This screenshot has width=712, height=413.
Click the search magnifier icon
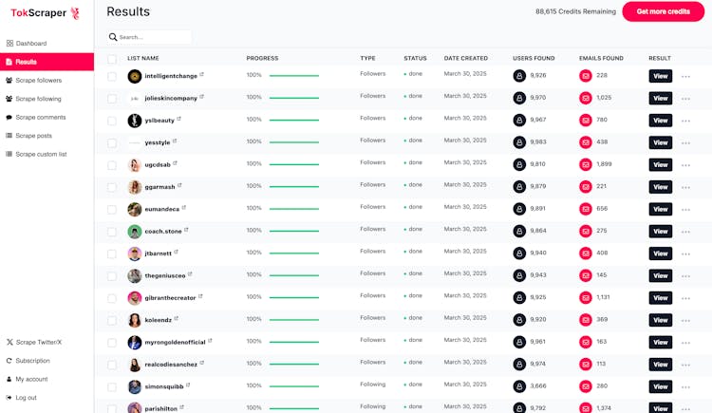point(113,37)
